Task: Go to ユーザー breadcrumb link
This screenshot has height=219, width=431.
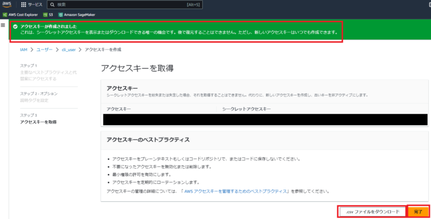Action: [x=44, y=50]
